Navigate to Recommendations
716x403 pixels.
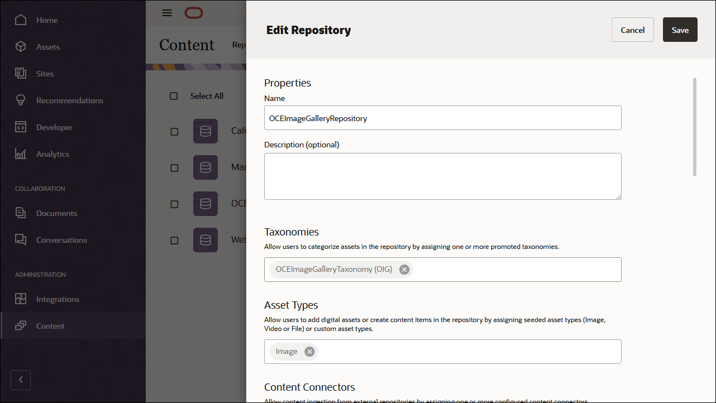click(x=69, y=100)
